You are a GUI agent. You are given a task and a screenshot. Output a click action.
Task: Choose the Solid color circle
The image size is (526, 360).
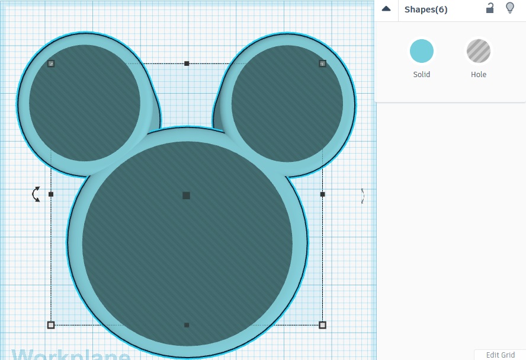pyautogui.click(x=422, y=51)
